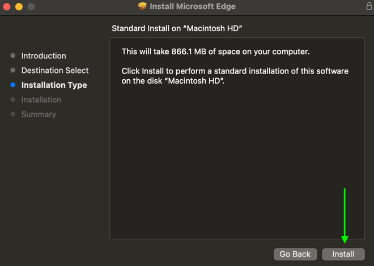This screenshot has width=374, height=266.
Task: Click the Installation Type step label
Action: click(54, 85)
